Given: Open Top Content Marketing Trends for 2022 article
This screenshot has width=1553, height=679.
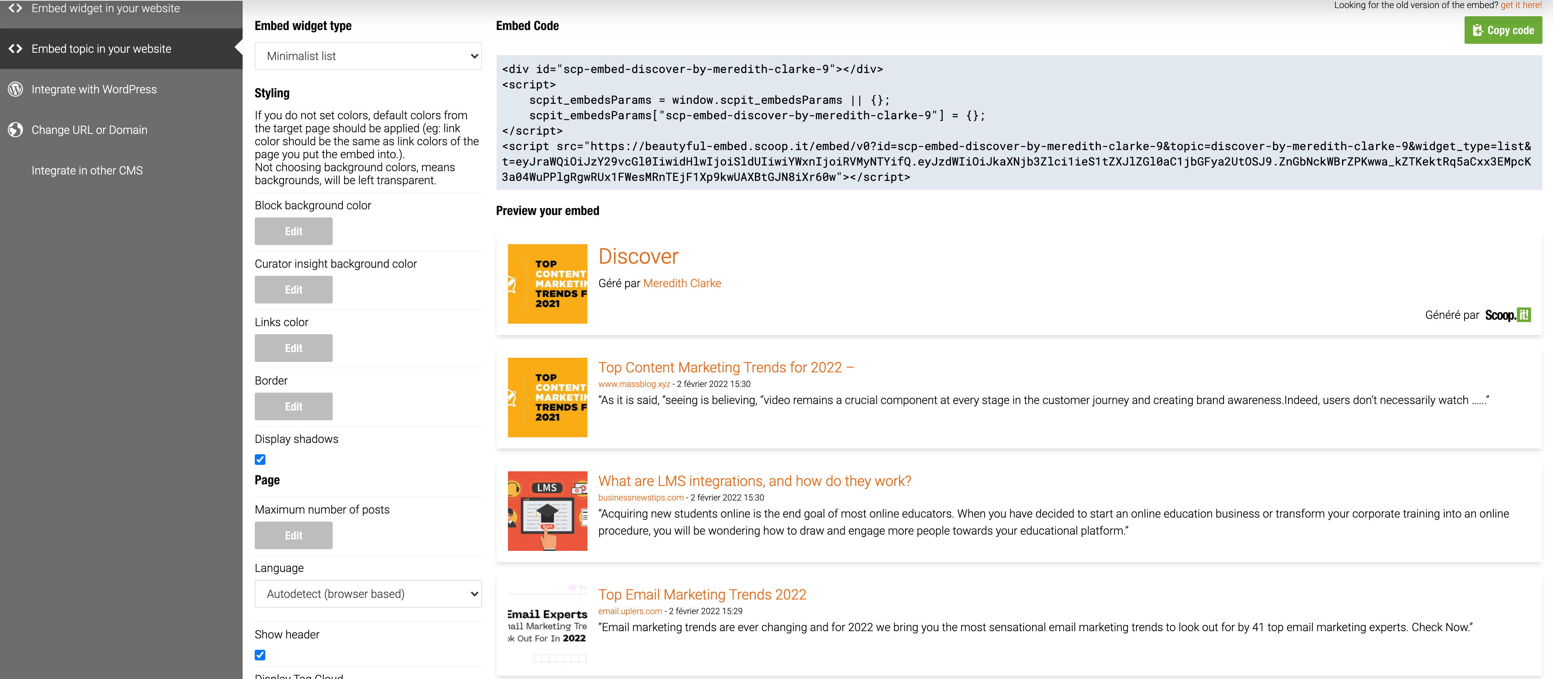Looking at the screenshot, I should pos(726,368).
